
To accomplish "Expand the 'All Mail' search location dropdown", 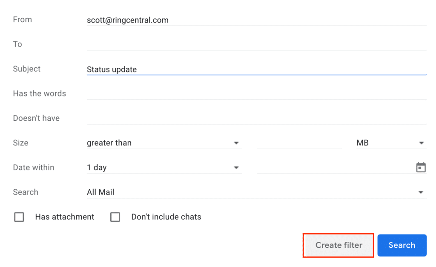I will pyautogui.click(x=256, y=192).
